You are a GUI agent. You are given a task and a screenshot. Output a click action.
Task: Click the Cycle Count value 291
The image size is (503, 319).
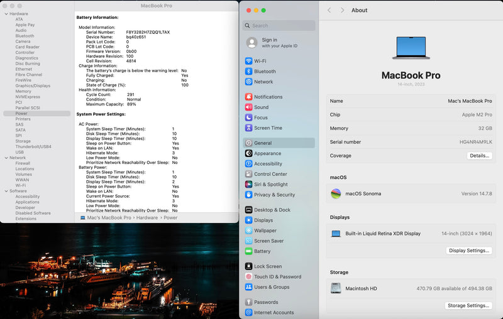click(x=131, y=94)
